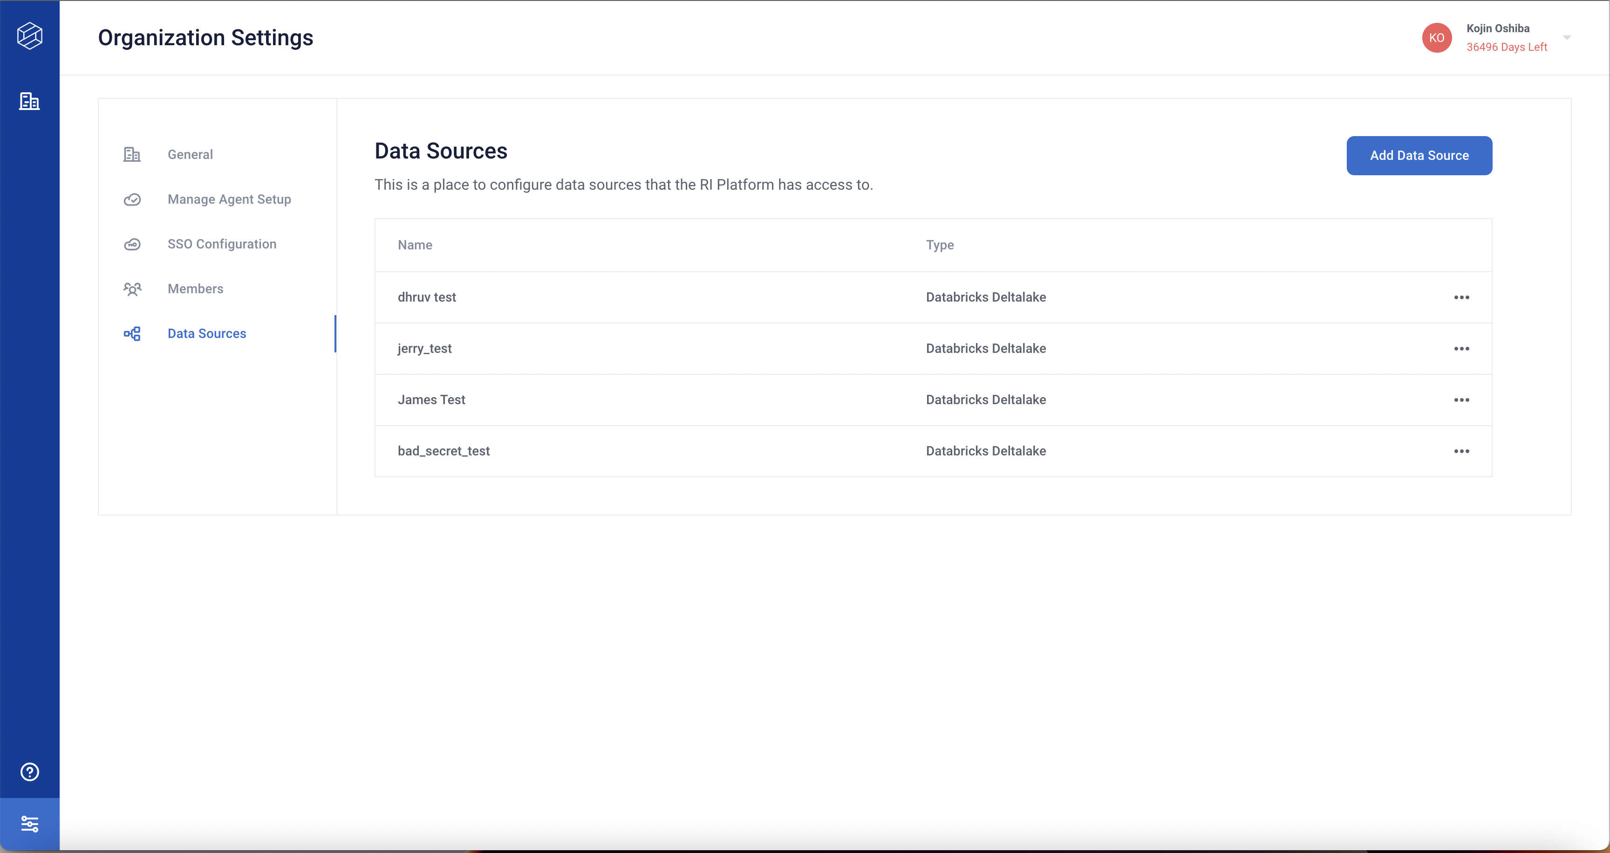Go to the General settings tab
This screenshot has height=853, width=1610.
pos(190,154)
